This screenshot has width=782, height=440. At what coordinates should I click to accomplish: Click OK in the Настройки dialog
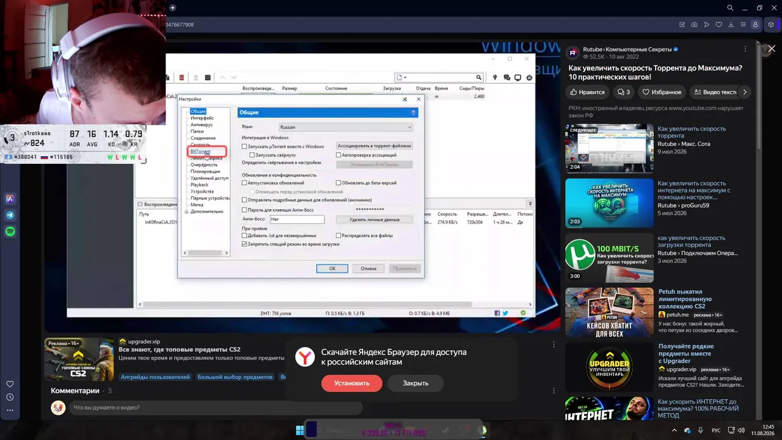click(x=332, y=268)
